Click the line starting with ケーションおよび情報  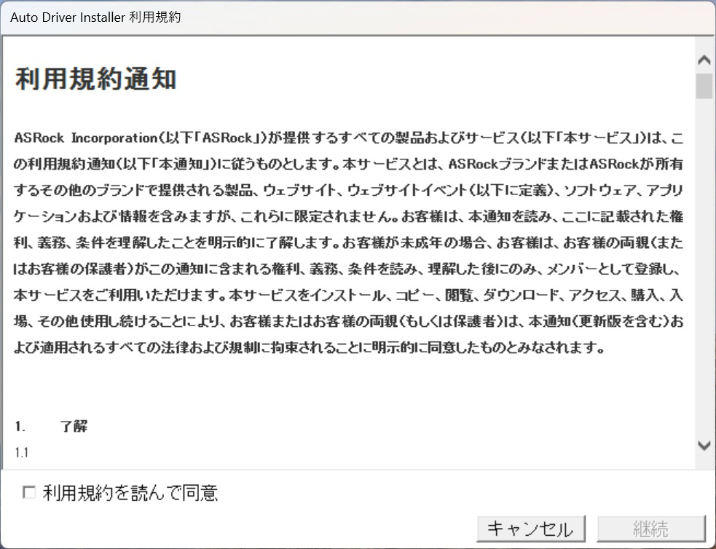tap(348, 216)
